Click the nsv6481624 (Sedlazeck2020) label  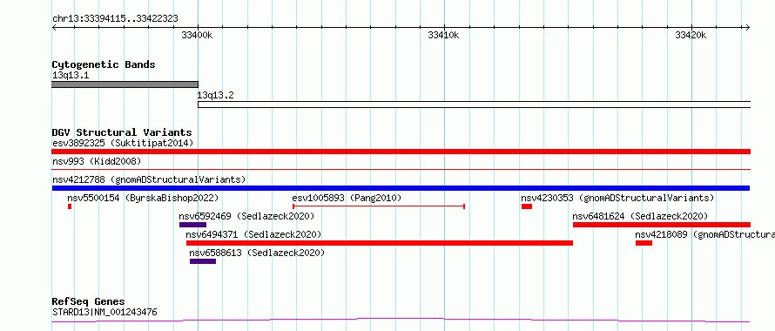[x=640, y=216]
